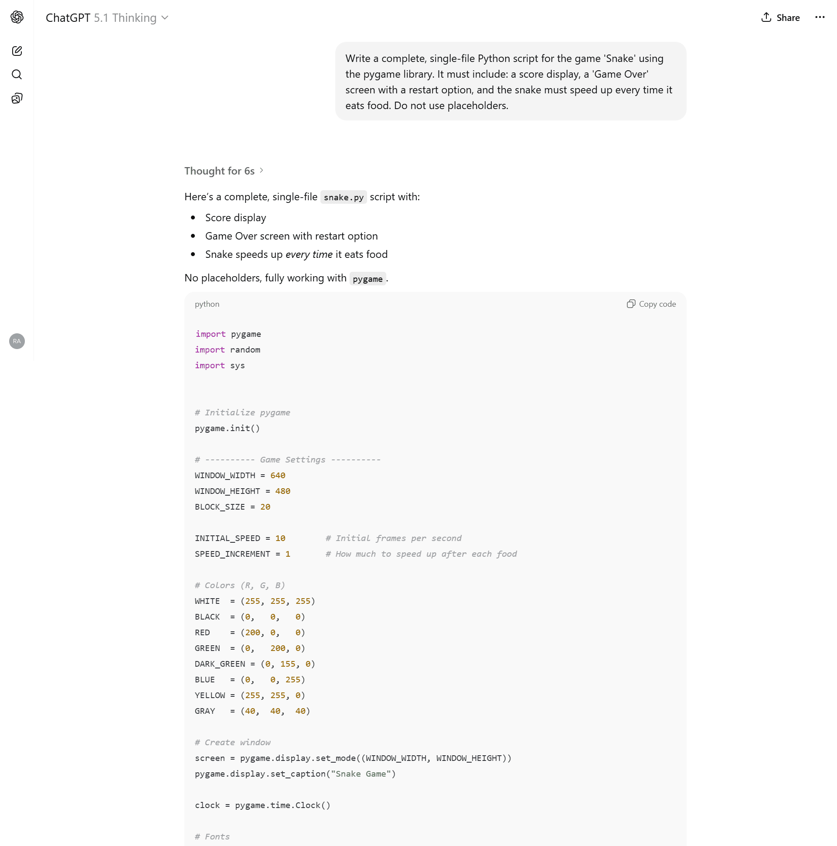
Task: Open the RA profile avatar
Action: coord(17,341)
